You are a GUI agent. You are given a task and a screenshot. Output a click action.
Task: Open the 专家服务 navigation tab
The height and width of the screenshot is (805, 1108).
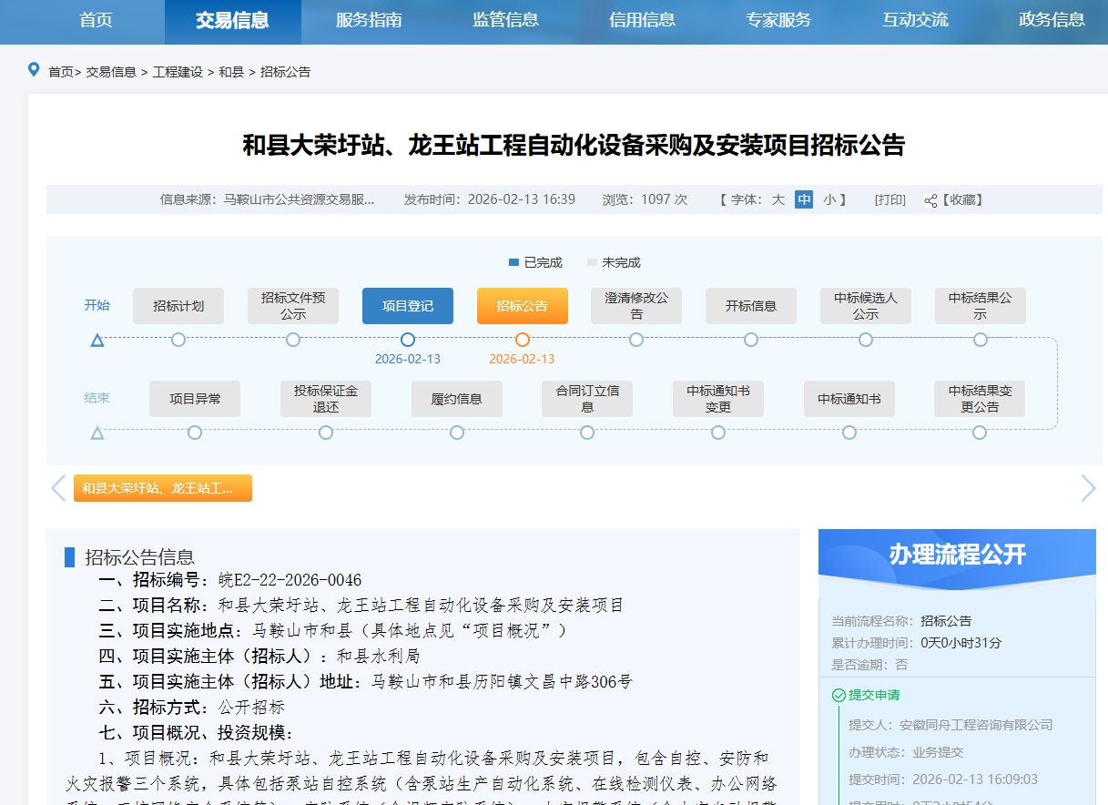(778, 20)
